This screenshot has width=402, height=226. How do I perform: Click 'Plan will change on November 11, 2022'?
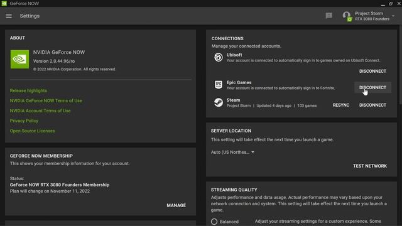(50, 191)
